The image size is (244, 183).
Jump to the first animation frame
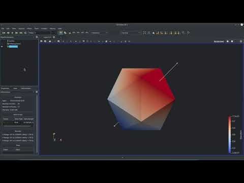point(4,33)
